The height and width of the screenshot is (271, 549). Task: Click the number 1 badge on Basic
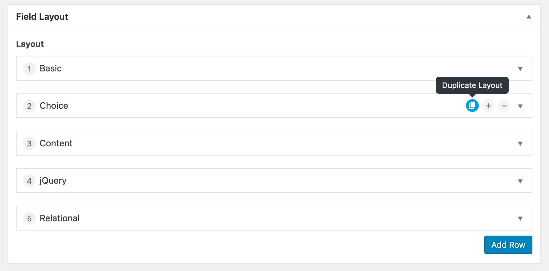tap(29, 69)
